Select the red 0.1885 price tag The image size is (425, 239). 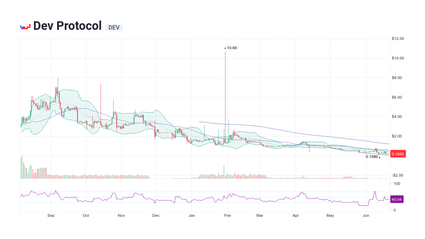tap(397, 154)
